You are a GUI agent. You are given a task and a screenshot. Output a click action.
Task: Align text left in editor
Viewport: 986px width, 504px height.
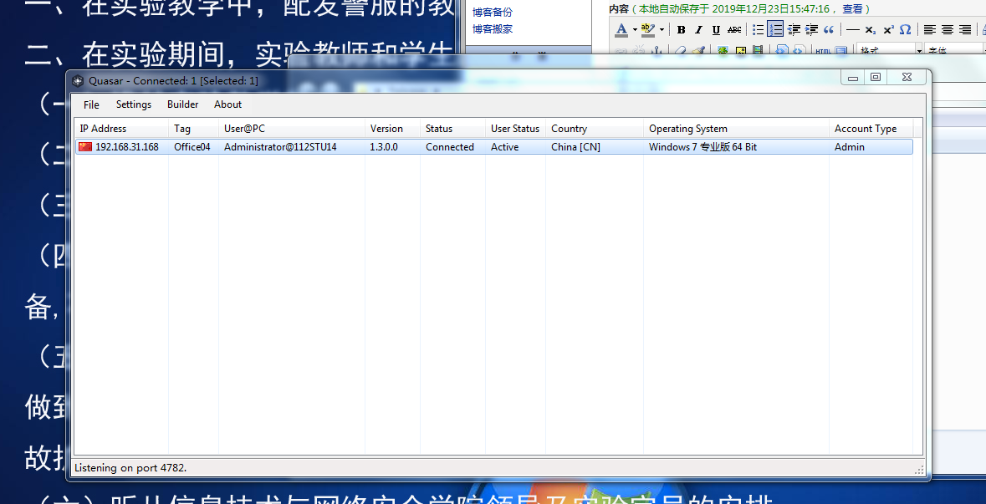point(929,29)
